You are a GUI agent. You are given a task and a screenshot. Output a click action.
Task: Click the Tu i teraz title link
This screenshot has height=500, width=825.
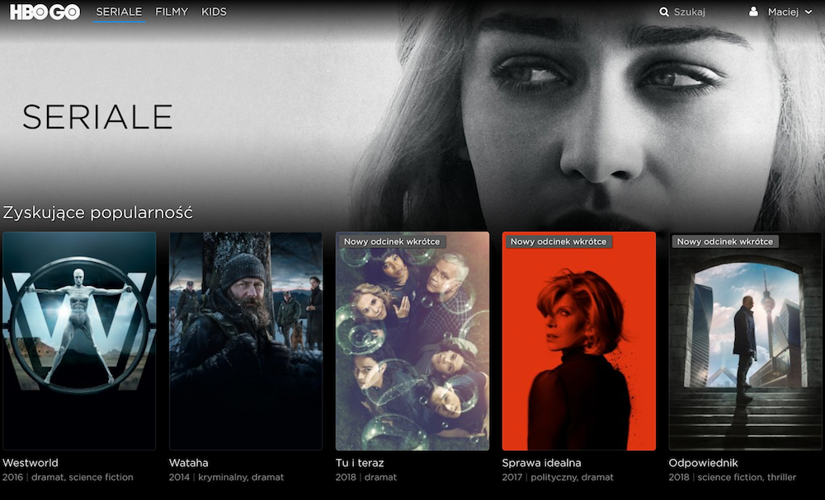point(360,463)
